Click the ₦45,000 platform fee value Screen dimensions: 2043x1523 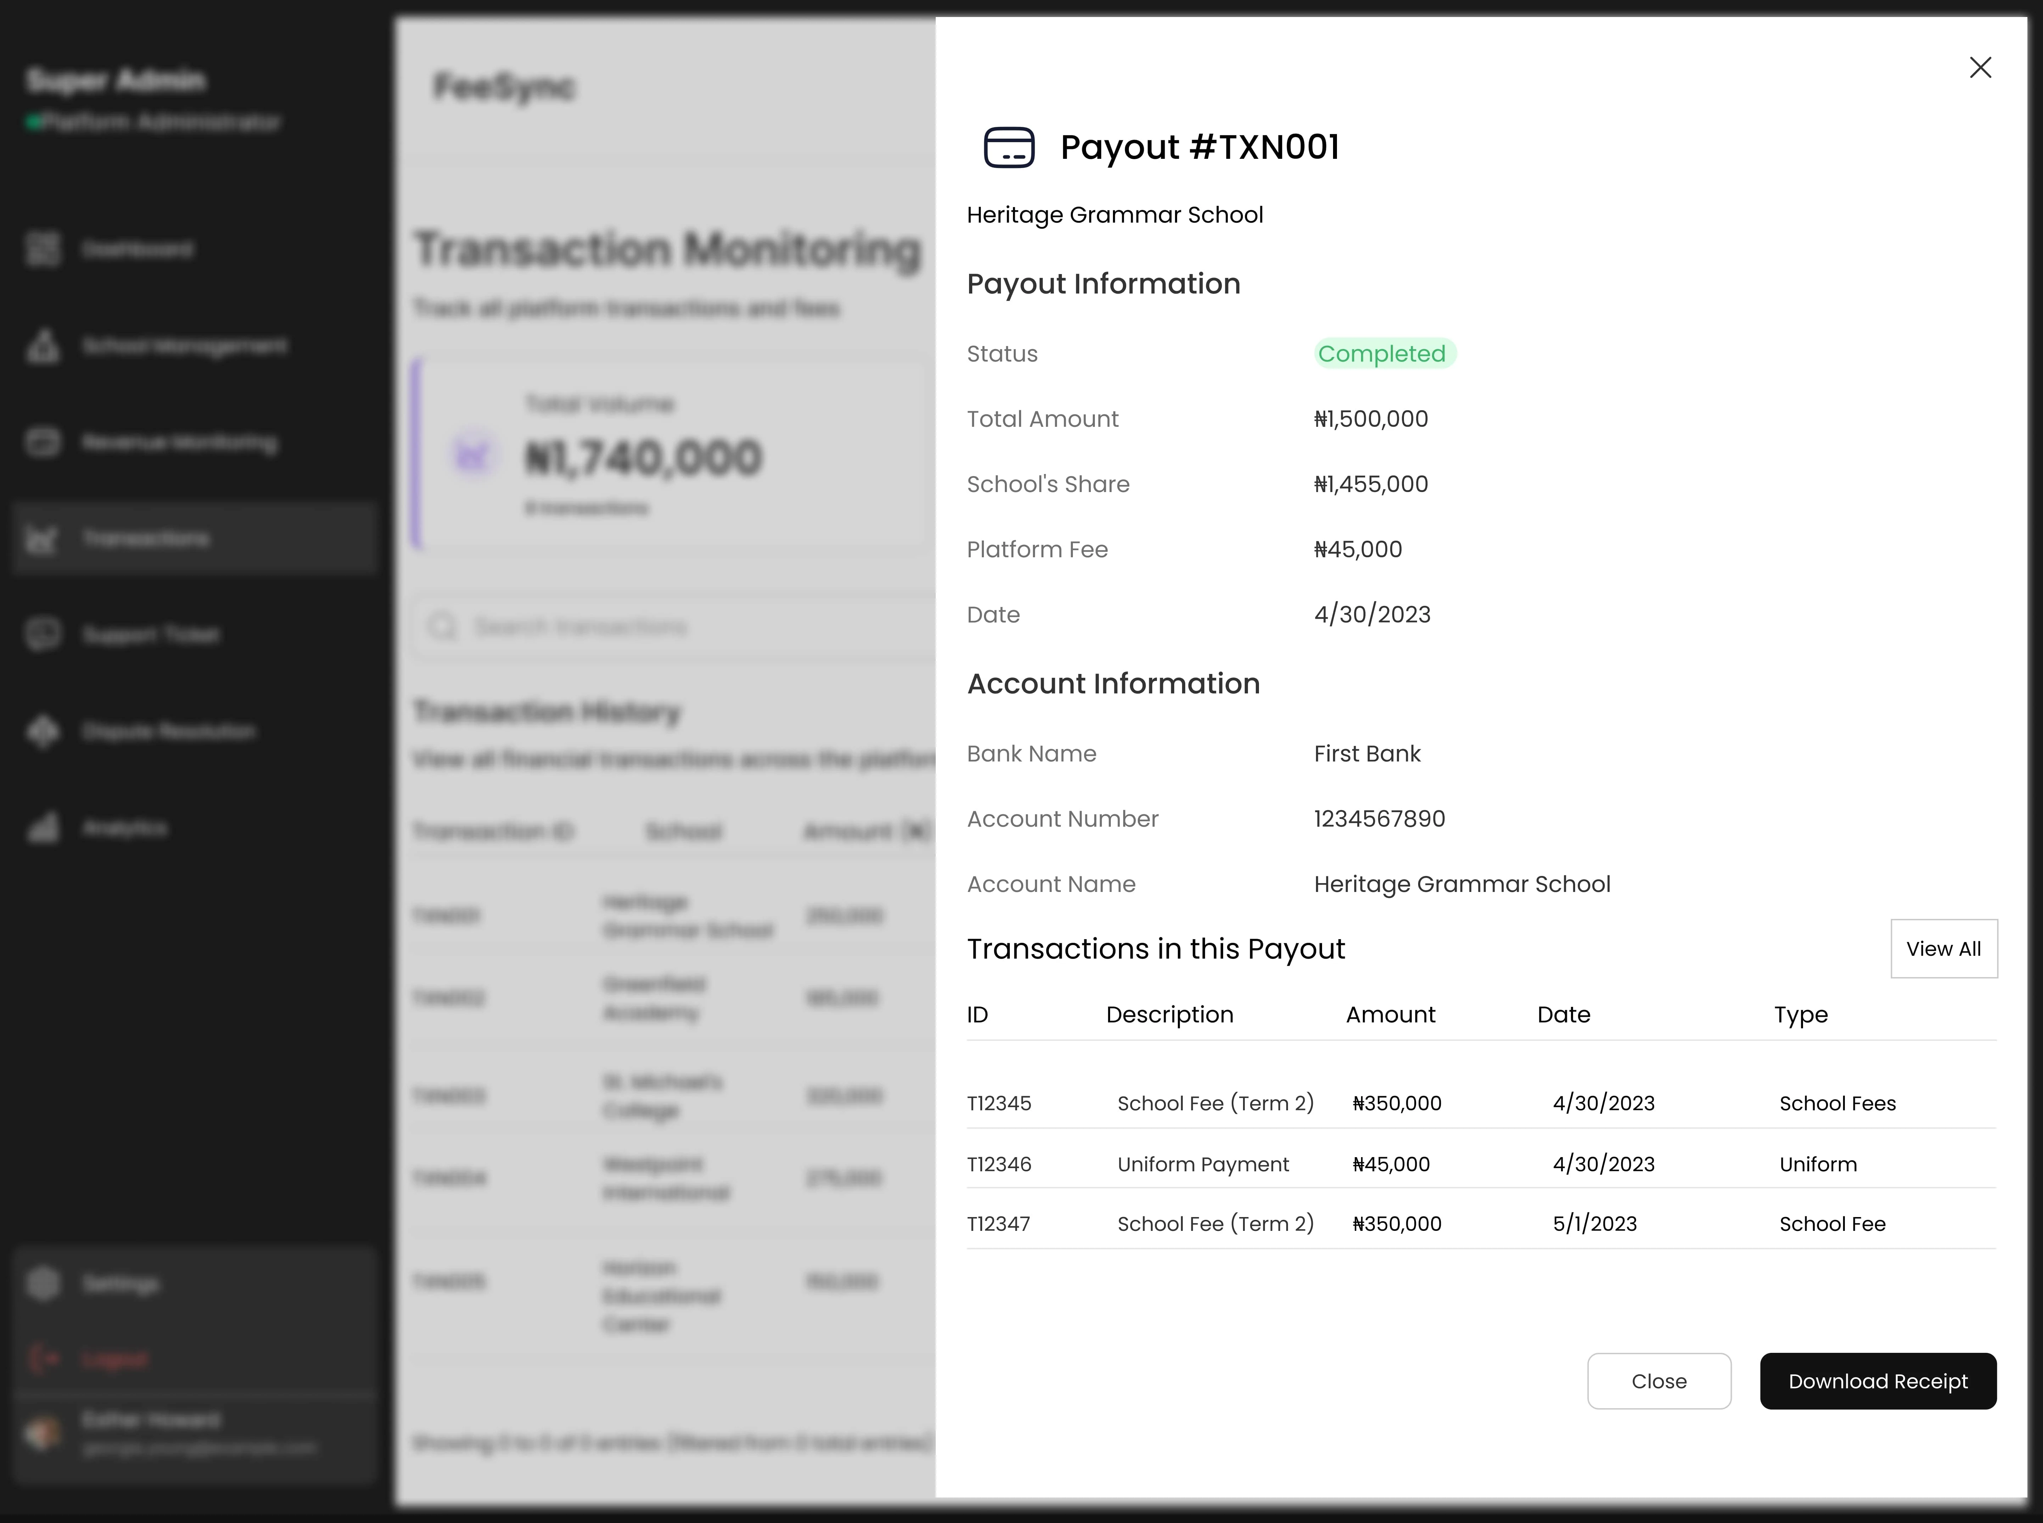coord(1358,549)
